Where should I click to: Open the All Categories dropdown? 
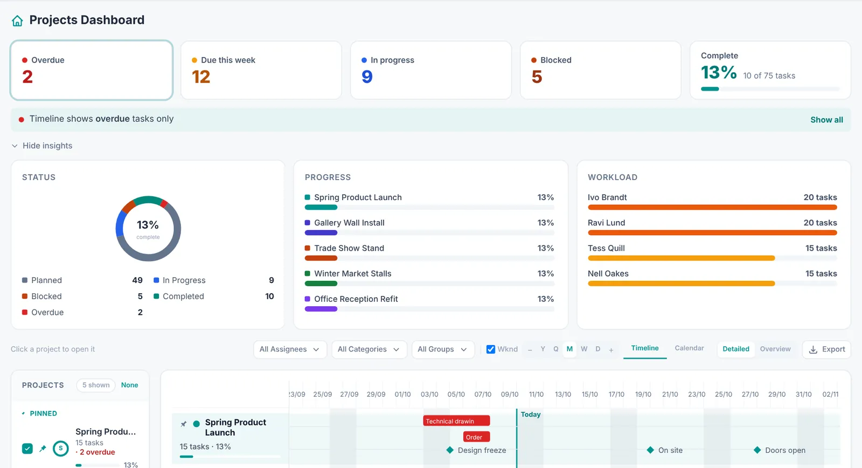369,349
